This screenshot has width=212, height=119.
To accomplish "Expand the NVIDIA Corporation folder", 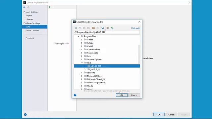I will (82, 83).
